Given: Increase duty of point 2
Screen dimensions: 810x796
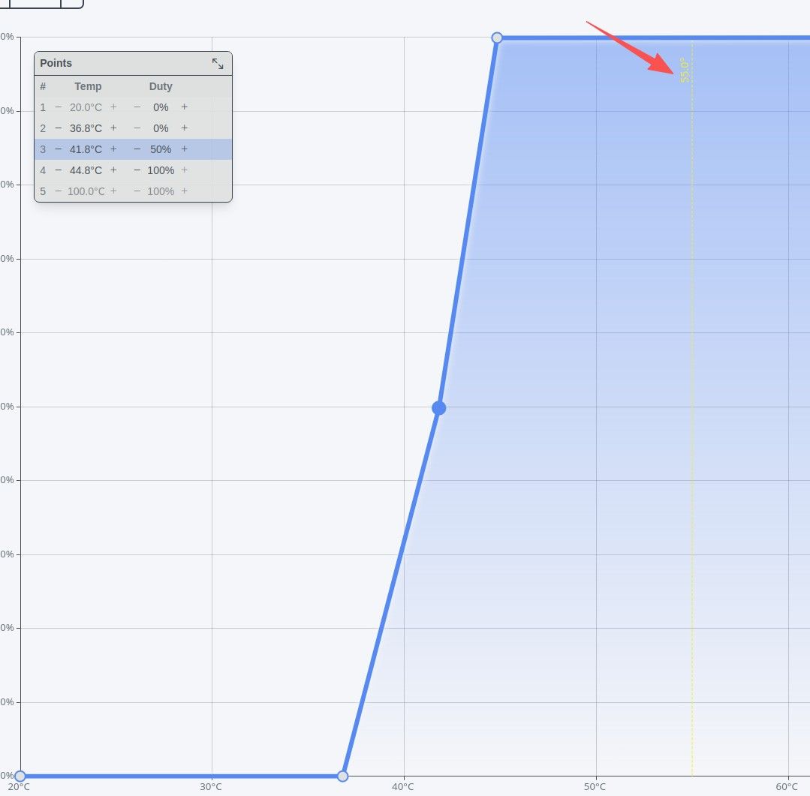Looking at the screenshot, I should (x=185, y=128).
